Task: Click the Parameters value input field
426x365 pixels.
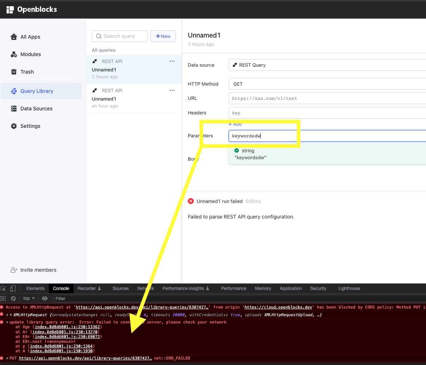Action: coord(263,136)
